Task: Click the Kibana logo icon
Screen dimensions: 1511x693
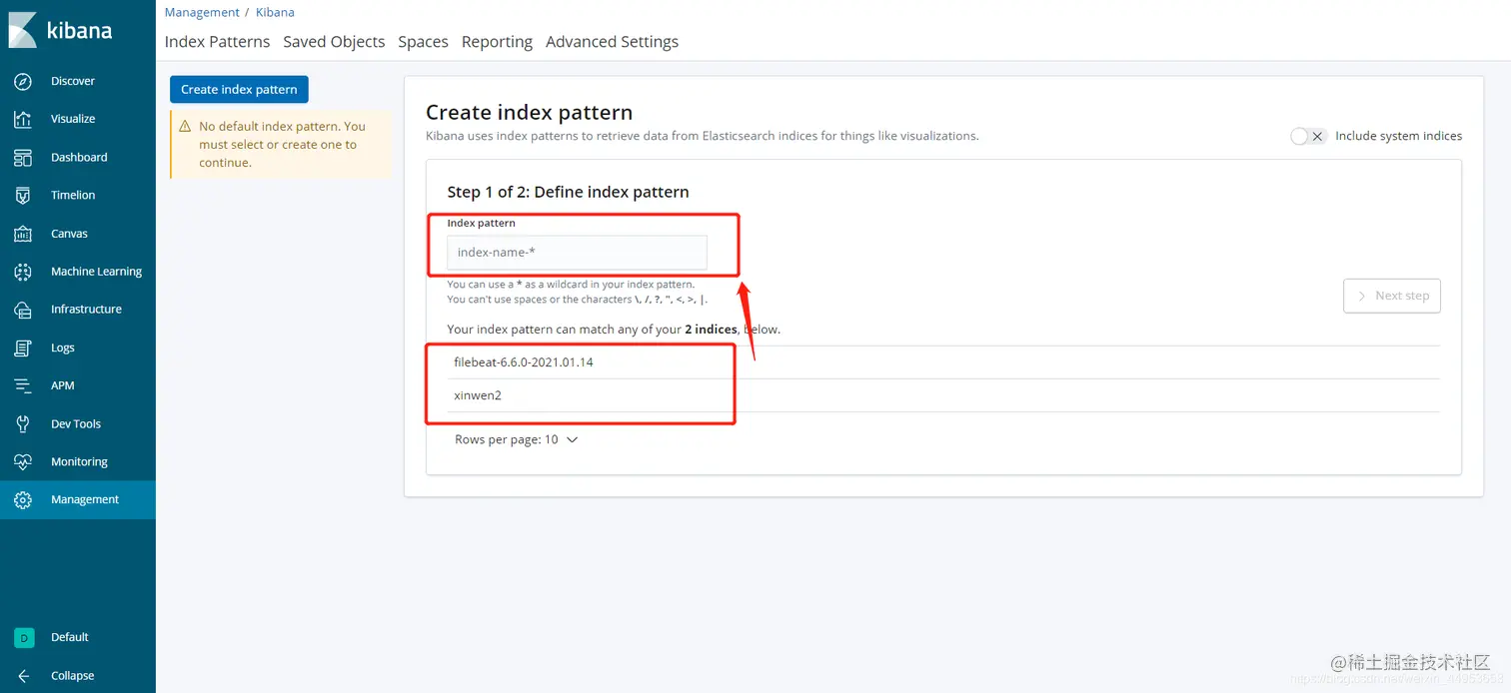Action: (x=23, y=30)
